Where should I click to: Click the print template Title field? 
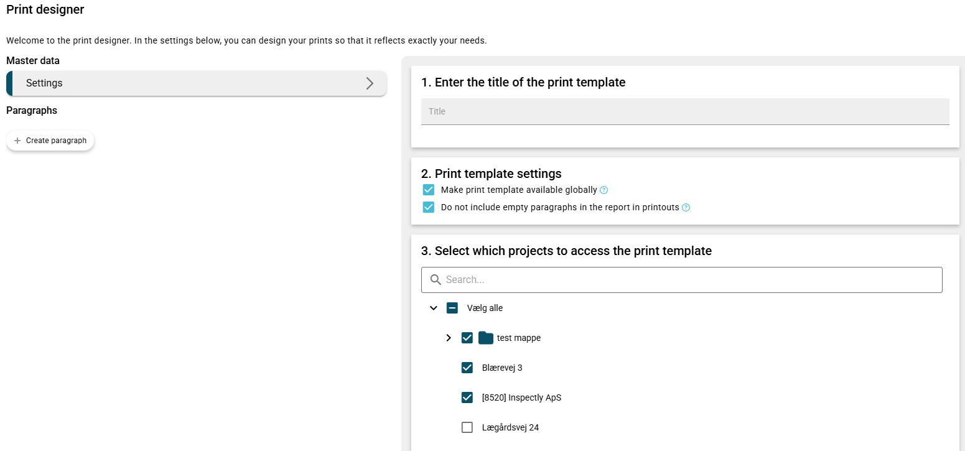(x=684, y=111)
